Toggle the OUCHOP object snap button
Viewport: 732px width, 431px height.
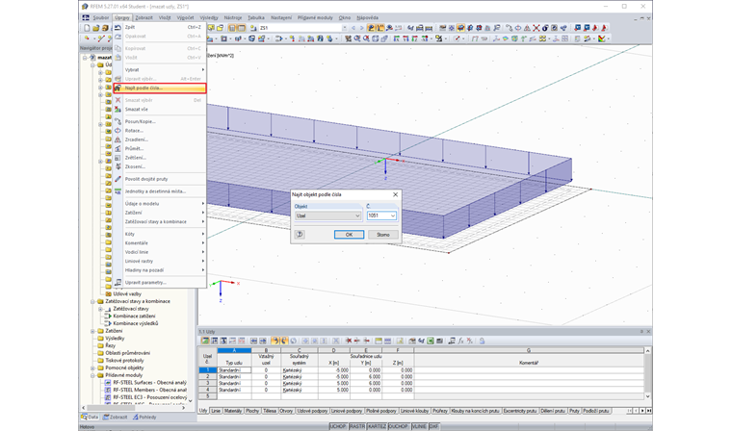(398, 426)
